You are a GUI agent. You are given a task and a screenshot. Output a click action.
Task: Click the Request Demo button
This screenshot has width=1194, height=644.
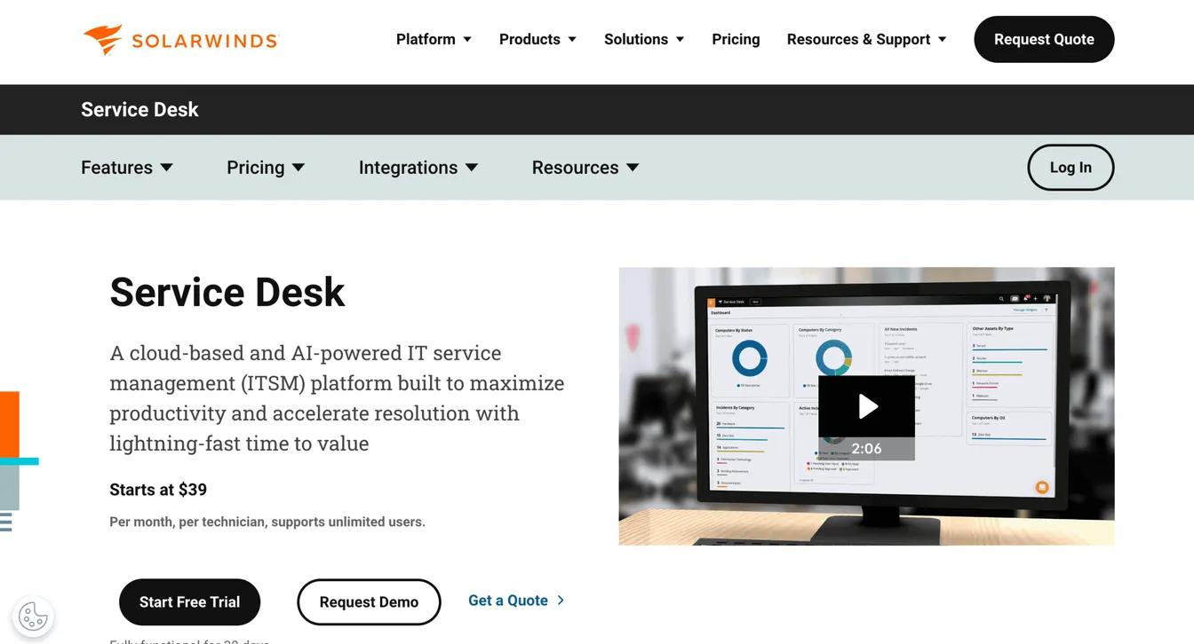[x=369, y=602]
